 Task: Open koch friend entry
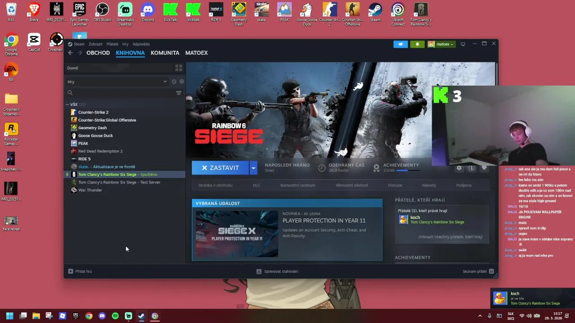click(442, 219)
